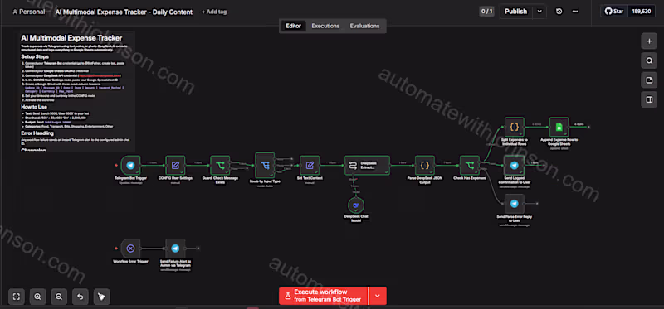664x309 pixels.
Task: Click the Setup Steps heading in sticky note
Action: [x=35, y=56]
